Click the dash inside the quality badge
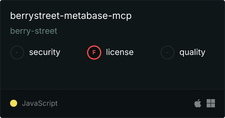225x118 pixels. click(x=167, y=53)
